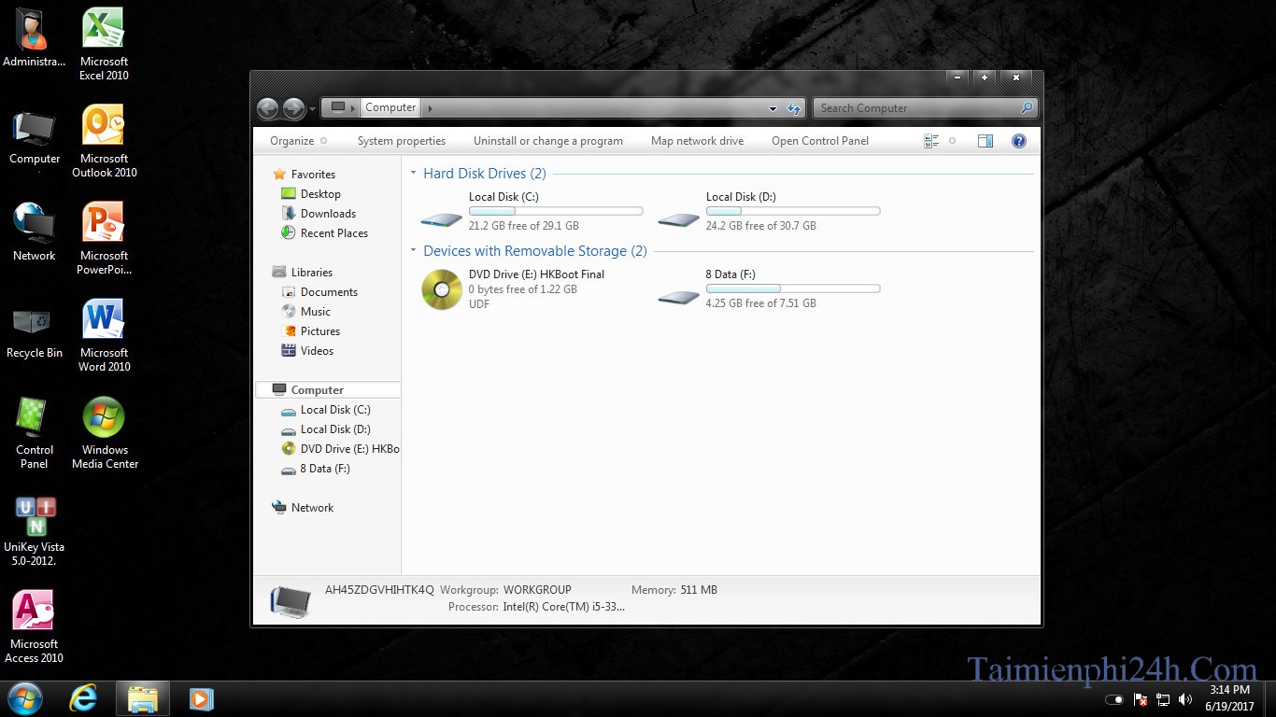Select Microsoft PowerPoint desktop icon
The image size is (1276, 717).
pos(104,238)
